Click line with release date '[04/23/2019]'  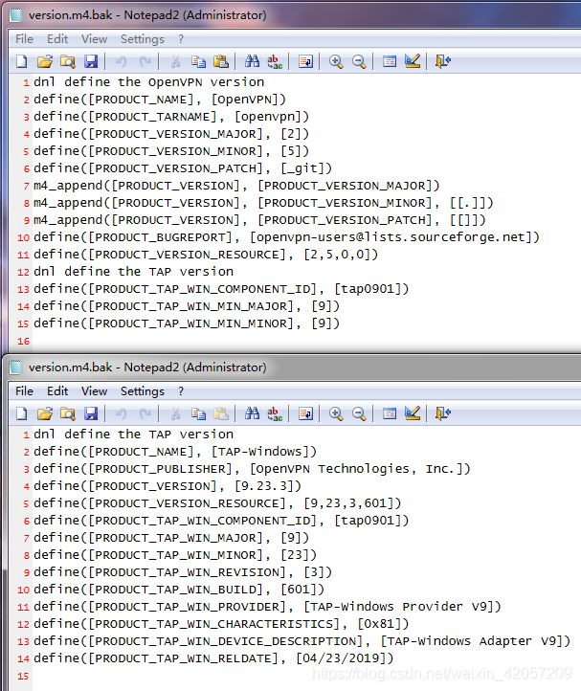tap(213, 658)
